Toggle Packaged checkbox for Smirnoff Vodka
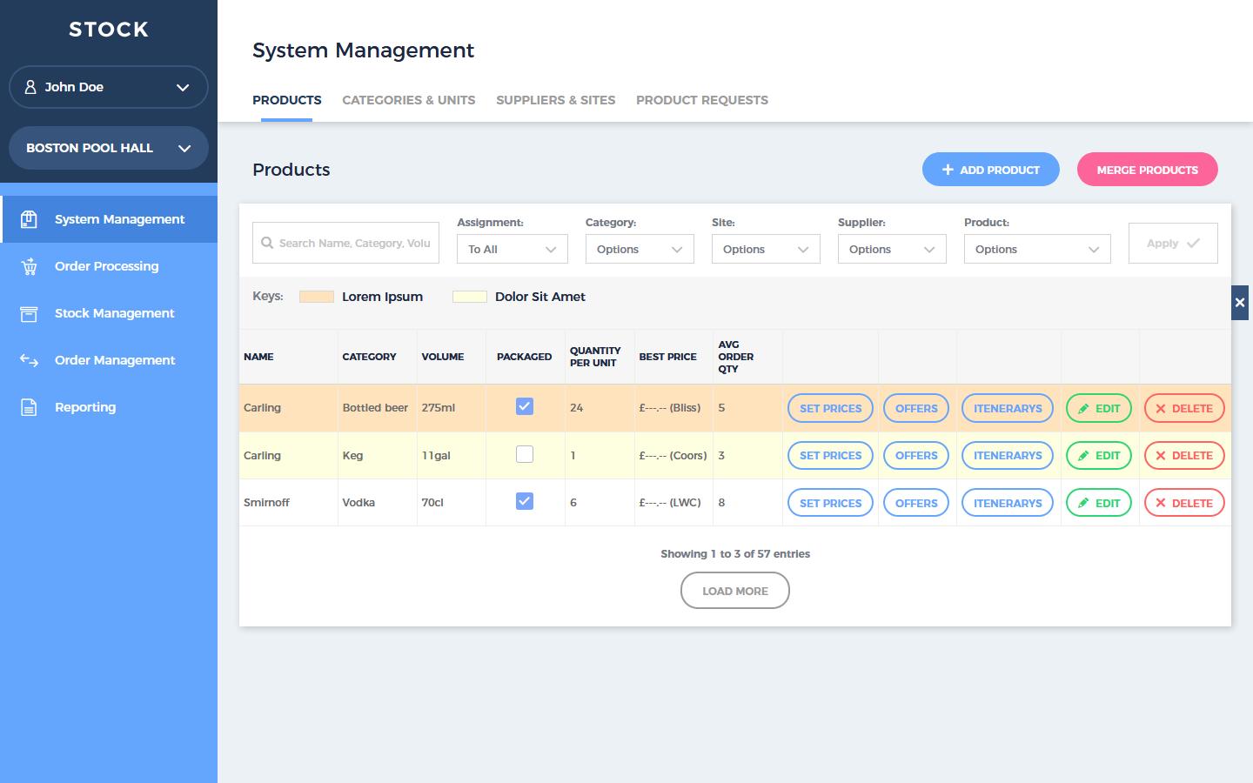This screenshot has height=783, width=1253. click(525, 501)
